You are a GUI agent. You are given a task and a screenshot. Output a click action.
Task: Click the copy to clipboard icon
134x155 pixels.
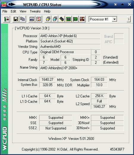(23, 19)
